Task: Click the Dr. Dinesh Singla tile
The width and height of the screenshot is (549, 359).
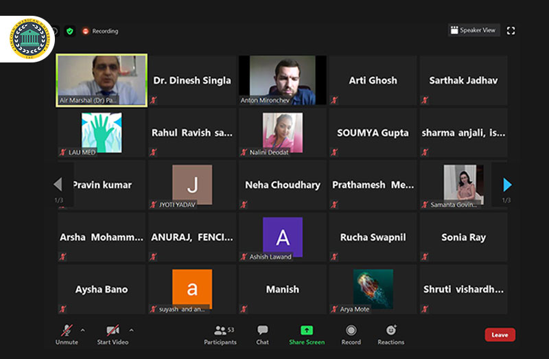Action: [192, 80]
